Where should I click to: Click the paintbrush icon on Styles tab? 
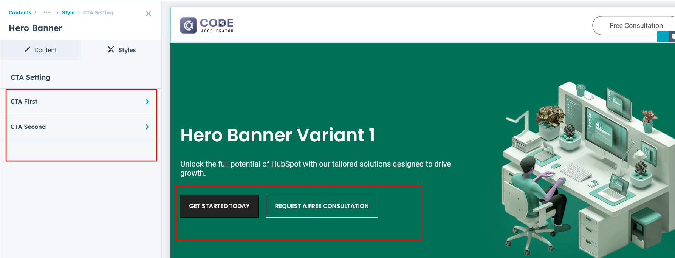tap(111, 49)
